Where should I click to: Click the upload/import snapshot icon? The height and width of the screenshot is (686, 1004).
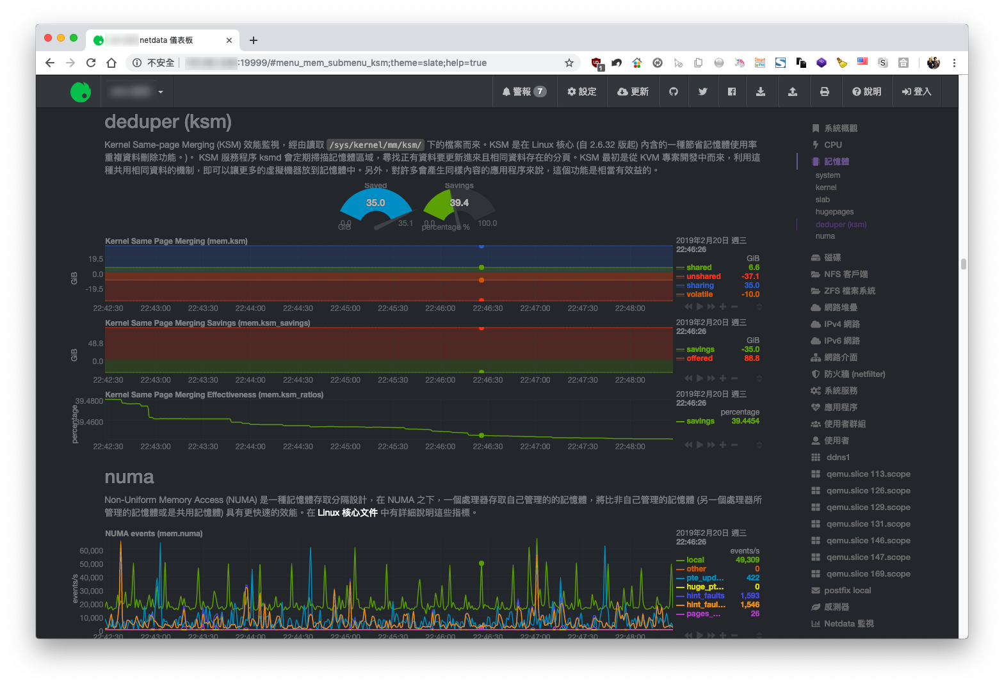tap(793, 92)
